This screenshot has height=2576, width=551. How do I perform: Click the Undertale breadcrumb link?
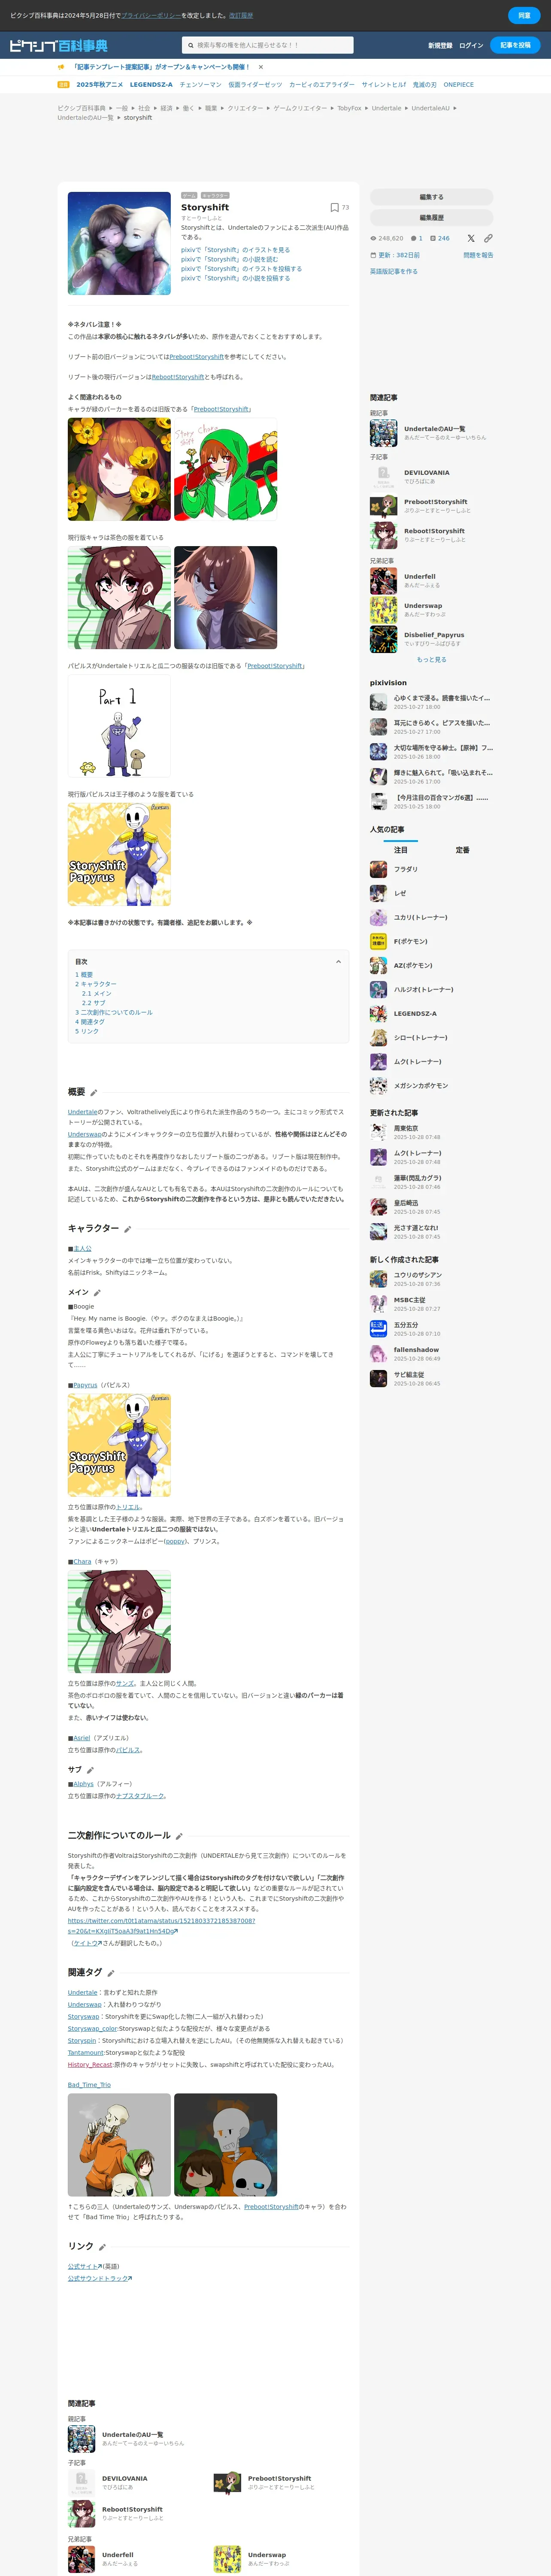click(x=386, y=108)
